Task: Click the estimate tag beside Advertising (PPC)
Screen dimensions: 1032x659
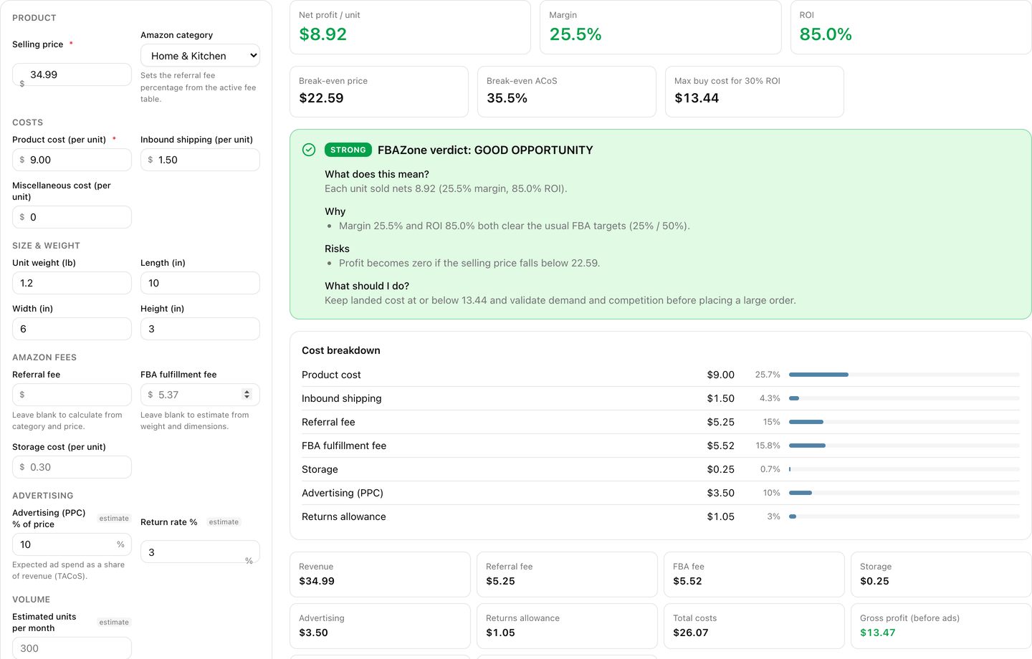Action: click(x=114, y=519)
